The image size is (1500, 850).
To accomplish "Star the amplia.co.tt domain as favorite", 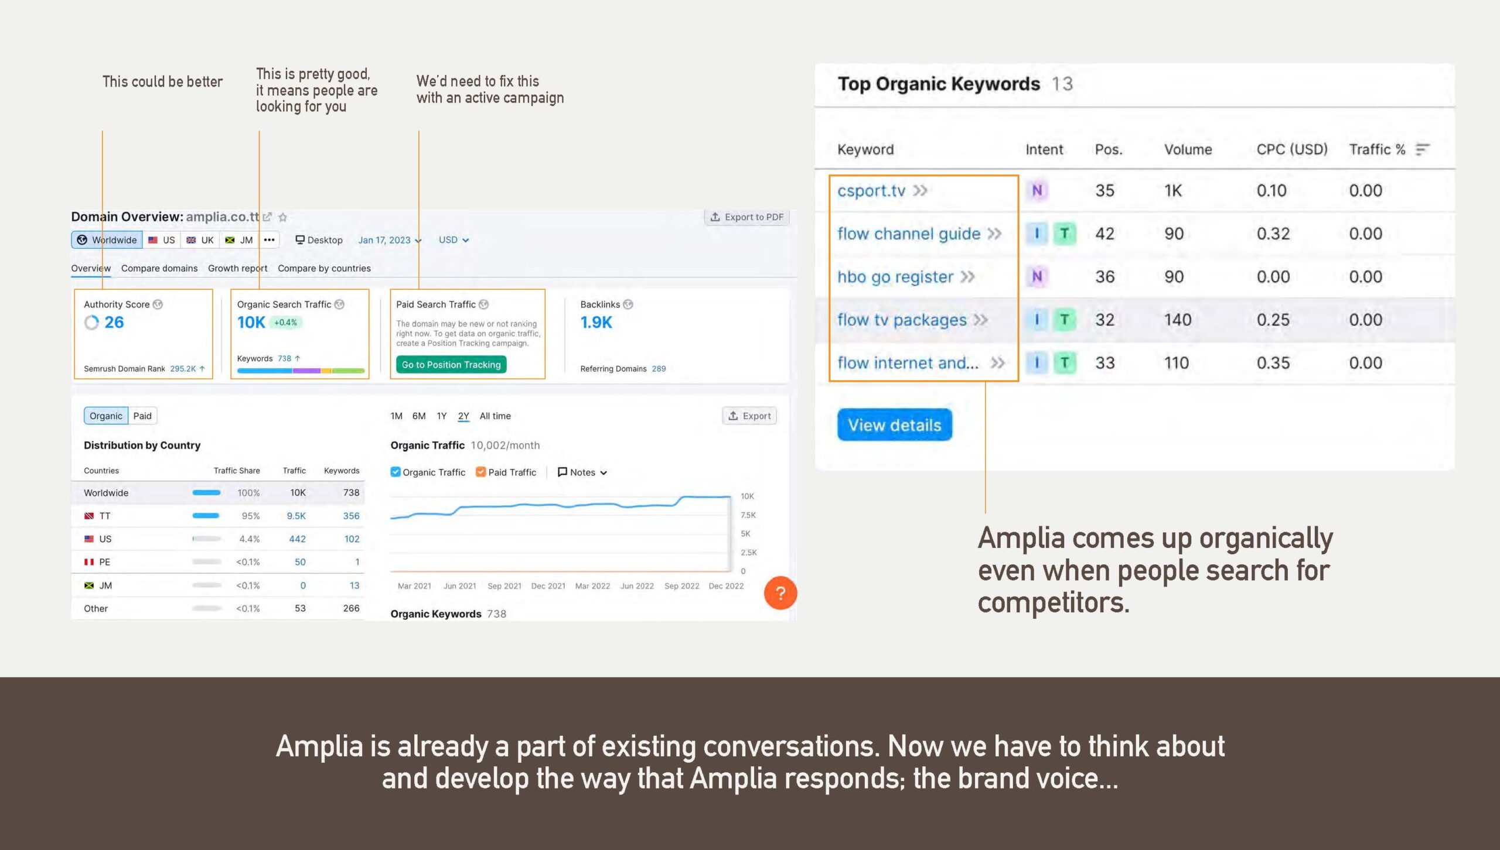I will tap(283, 217).
